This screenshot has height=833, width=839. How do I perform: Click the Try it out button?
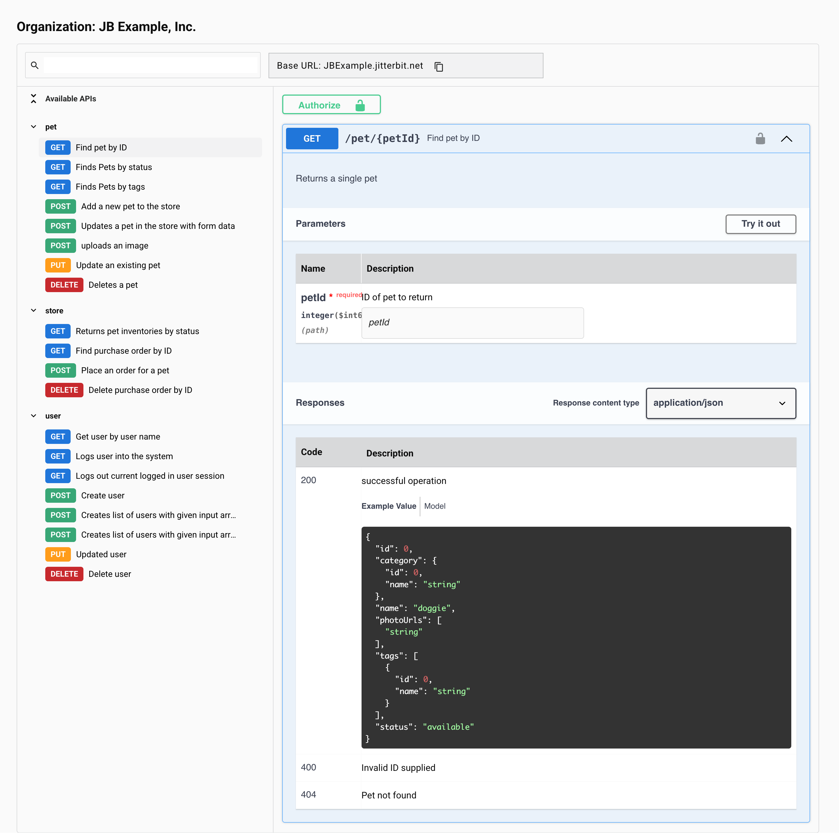[760, 224]
